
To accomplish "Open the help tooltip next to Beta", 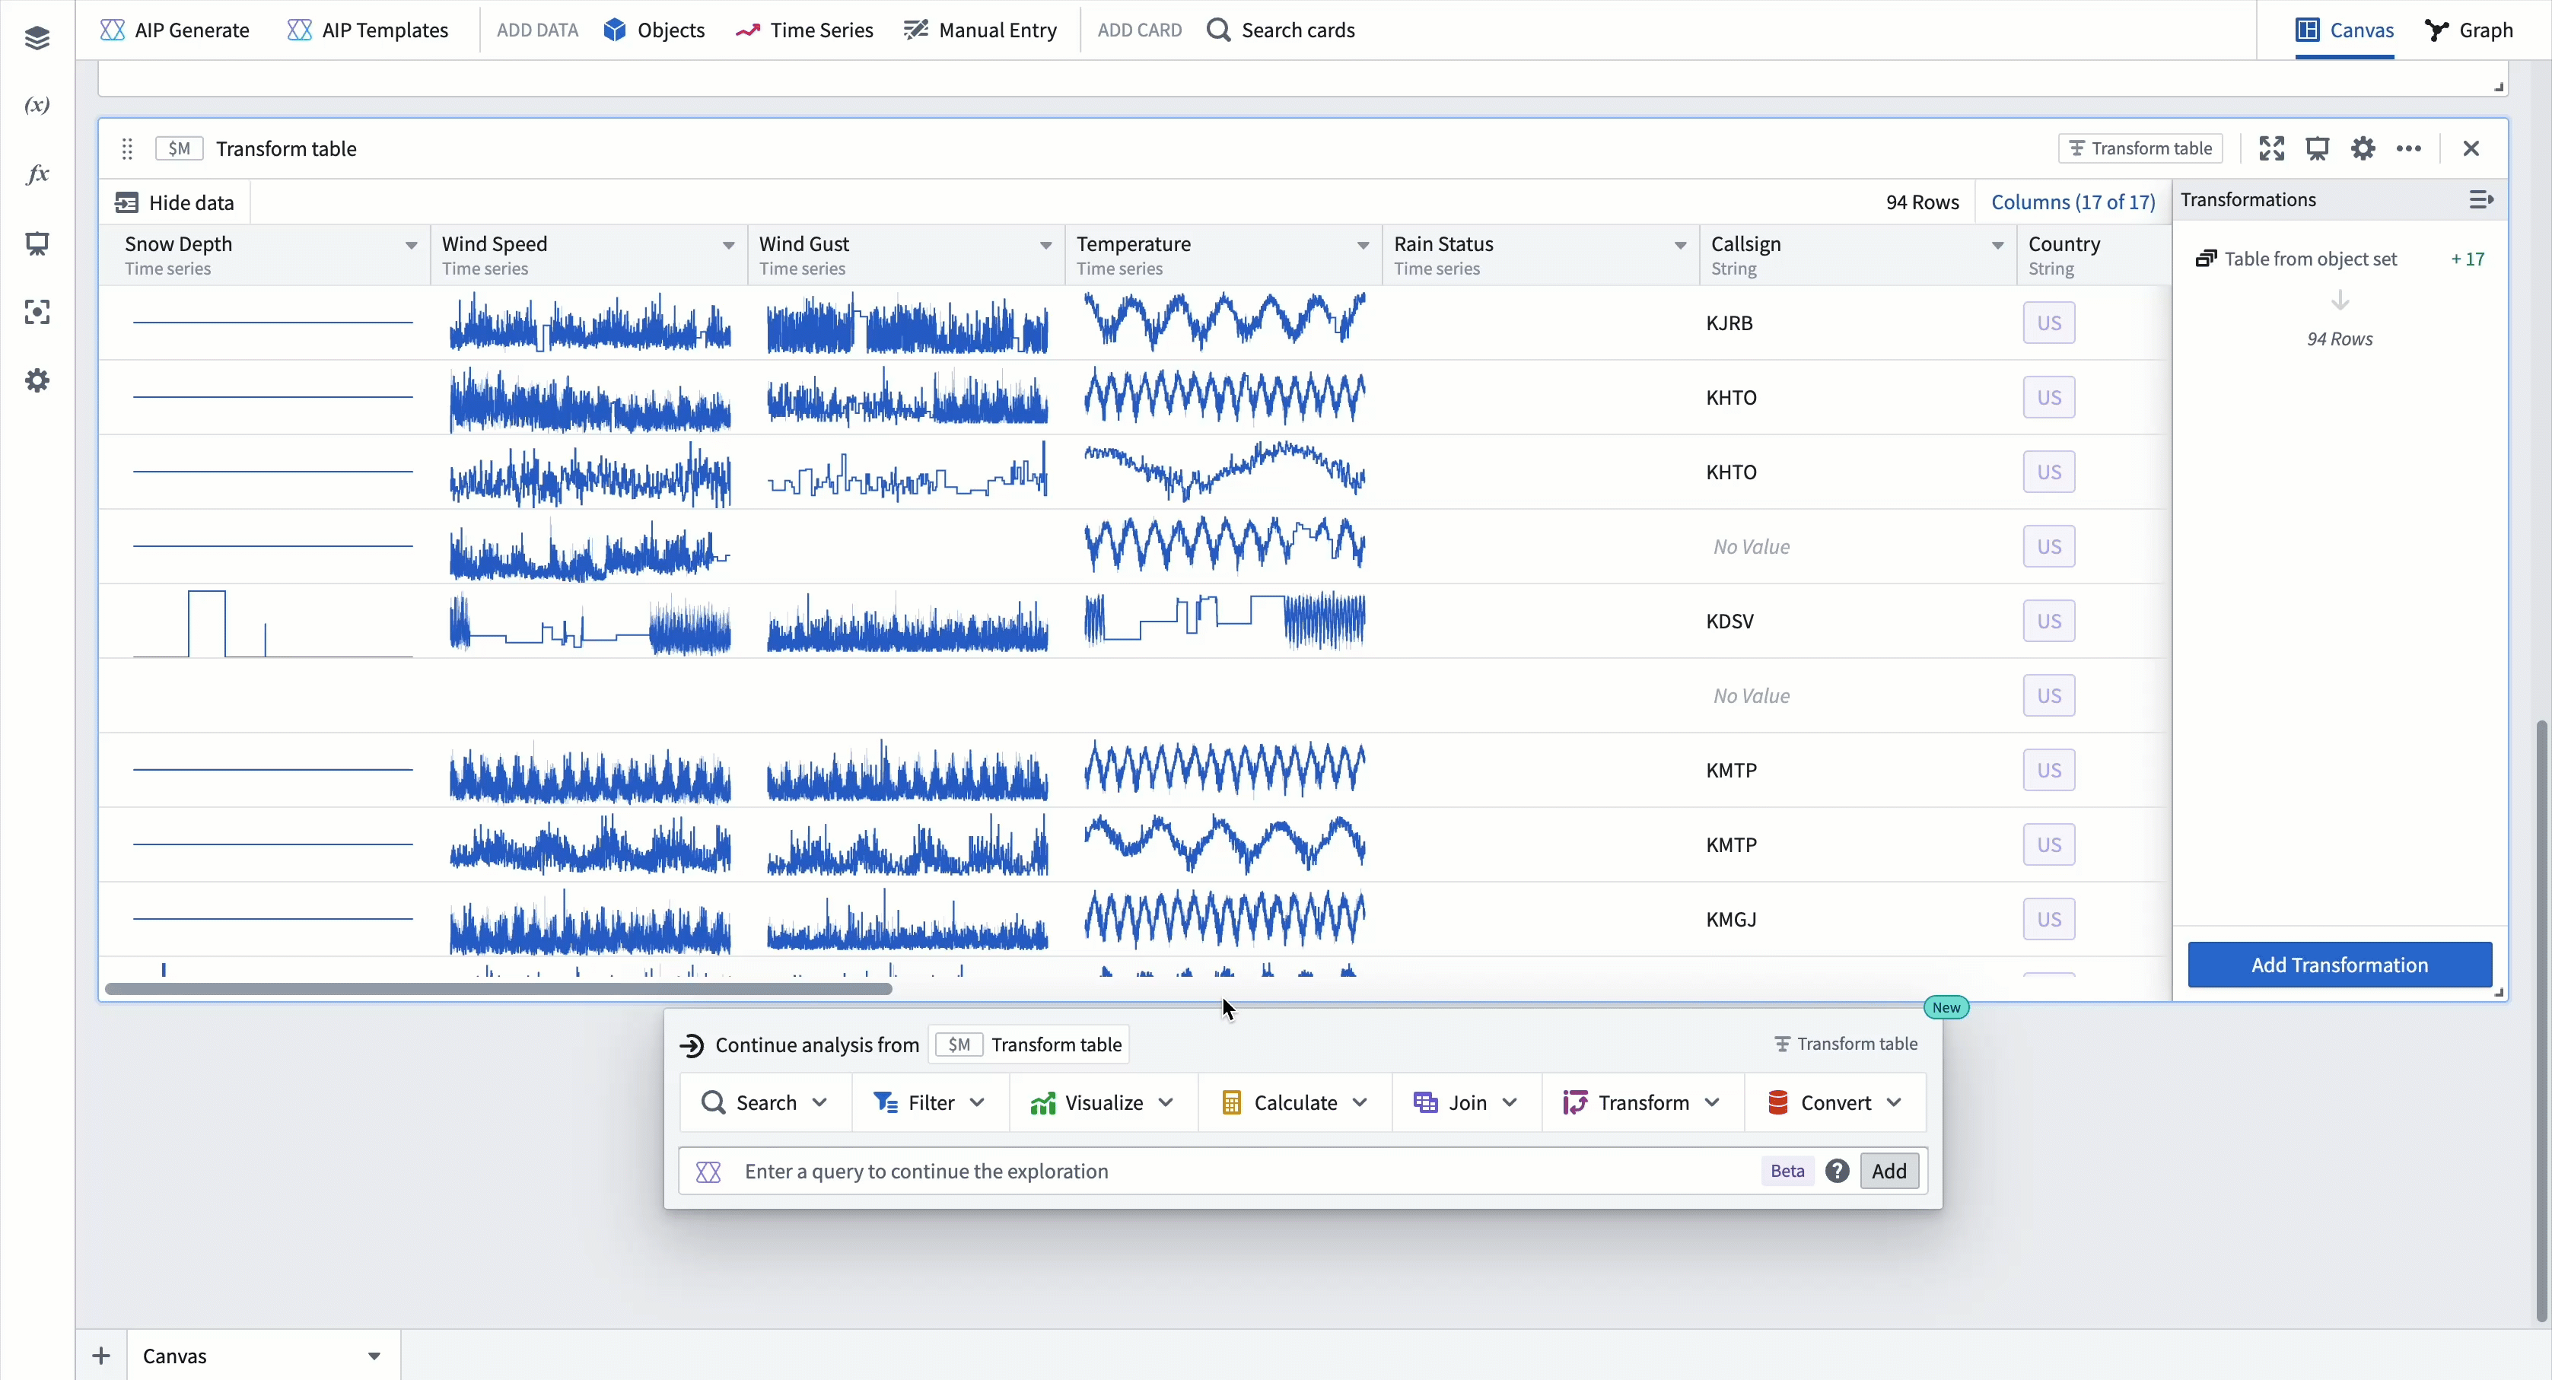I will point(1837,1170).
